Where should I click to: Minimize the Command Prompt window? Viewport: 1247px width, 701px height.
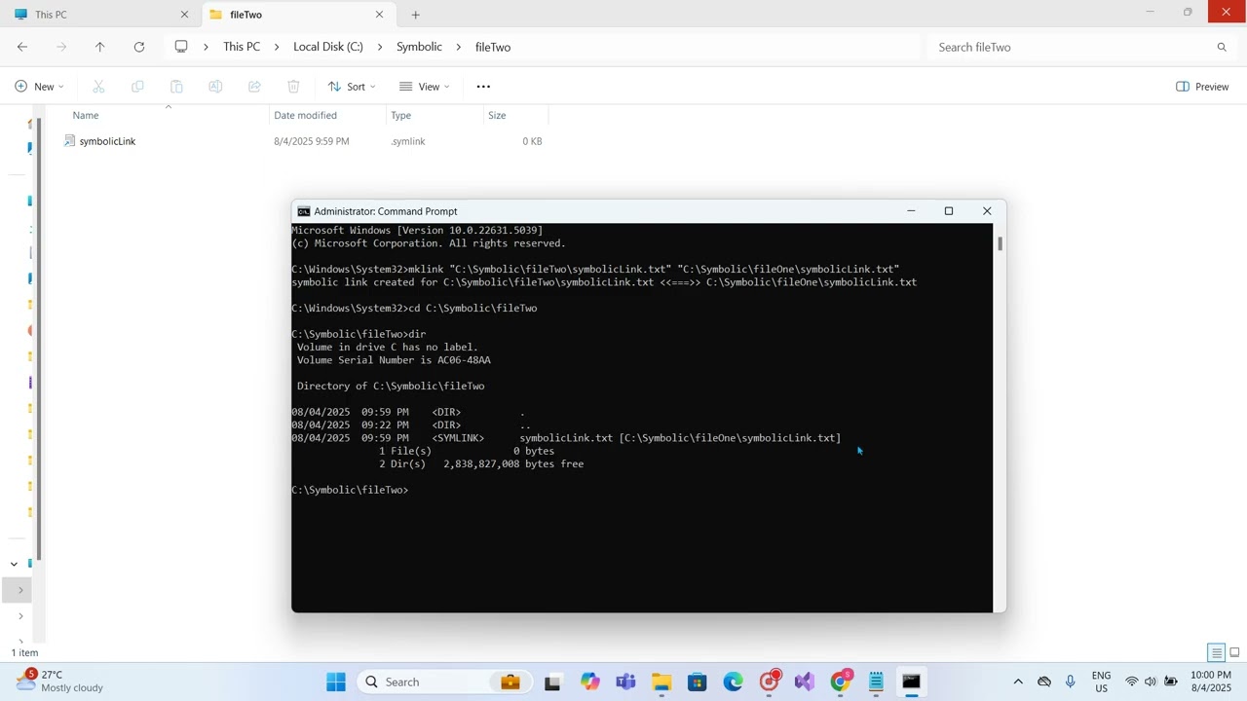tap(911, 211)
